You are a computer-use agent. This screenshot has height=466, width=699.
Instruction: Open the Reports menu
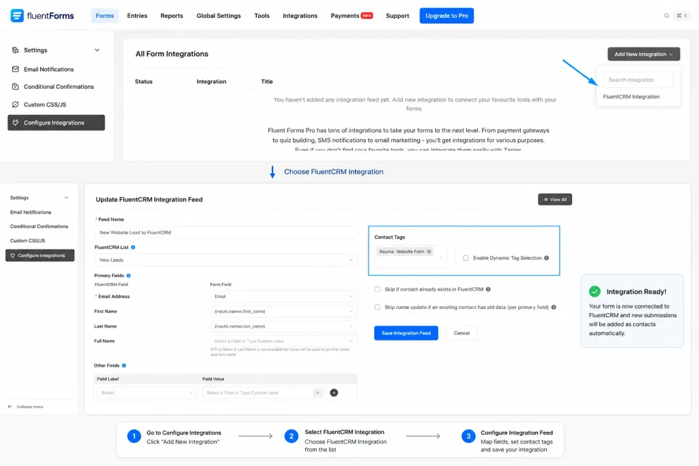(x=171, y=16)
